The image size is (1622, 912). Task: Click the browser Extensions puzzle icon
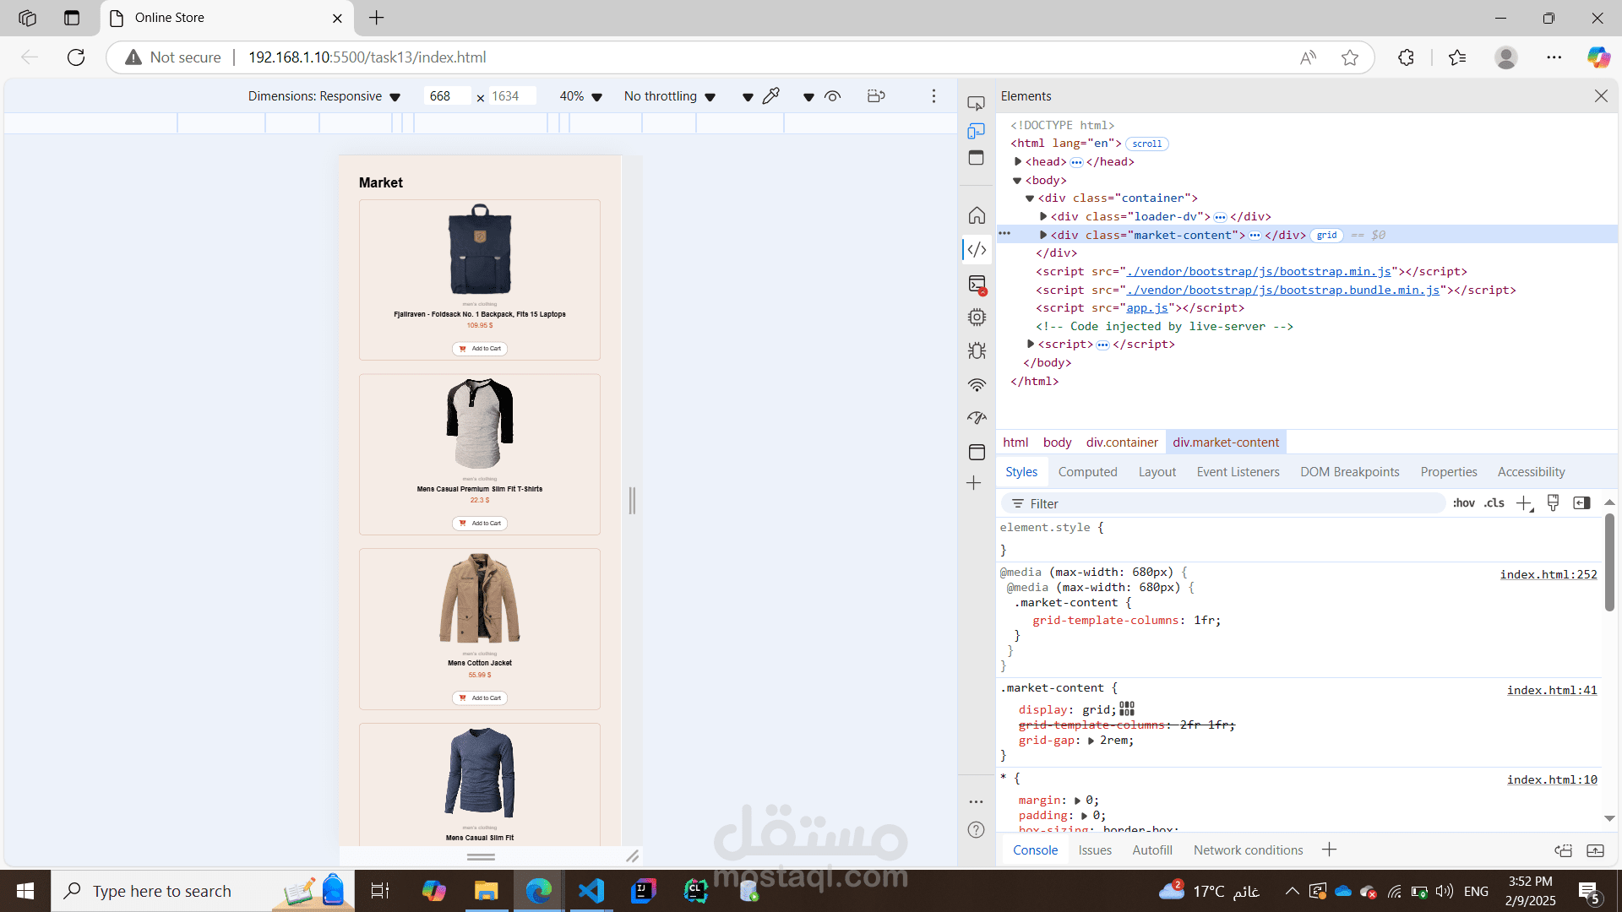coord(1406,57)
